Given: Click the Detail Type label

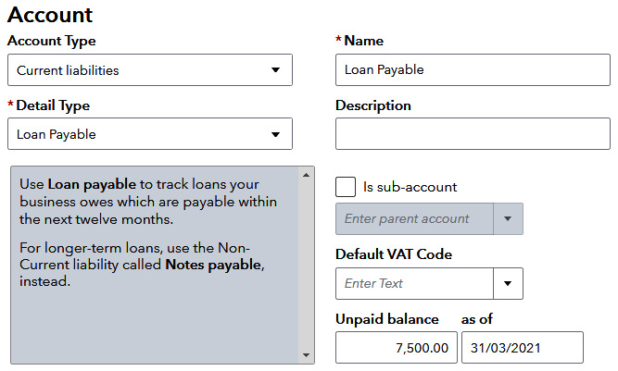Looking at the screenshot, I should [53, 105].
